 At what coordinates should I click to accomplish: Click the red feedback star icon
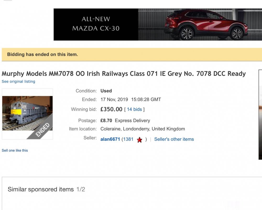(x=140, y=140)
